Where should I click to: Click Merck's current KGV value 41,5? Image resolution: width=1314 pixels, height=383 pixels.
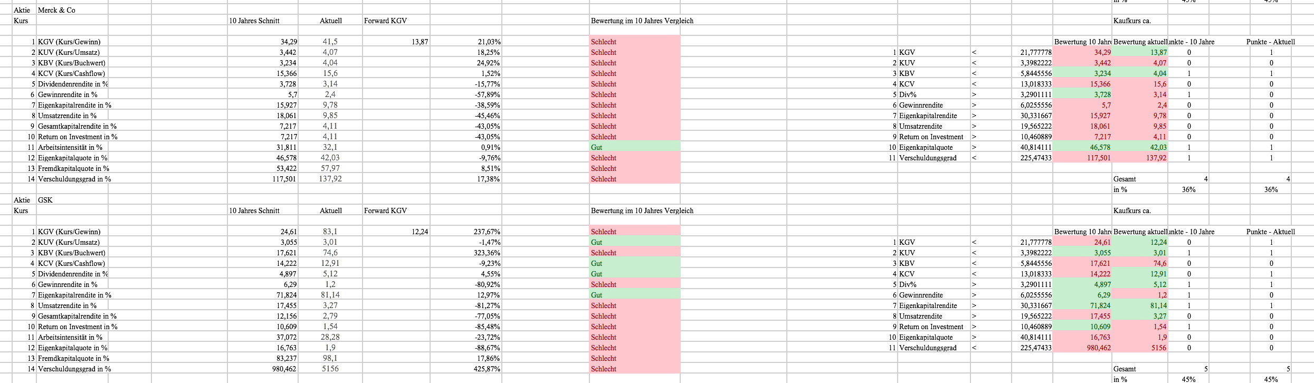[330, 42]
